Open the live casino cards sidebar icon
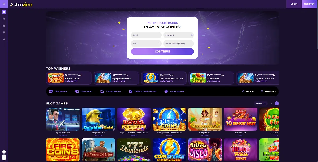Image resolution: width=318 pixels, height=162 pixels. click(4, 26)
